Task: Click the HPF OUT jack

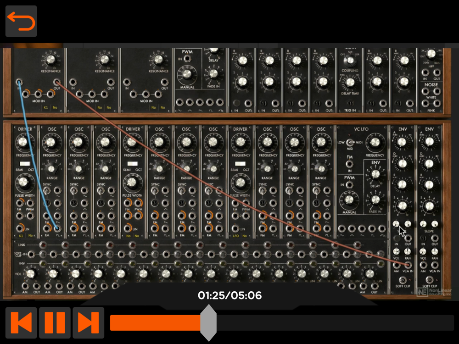Action: tap(437, 72)
